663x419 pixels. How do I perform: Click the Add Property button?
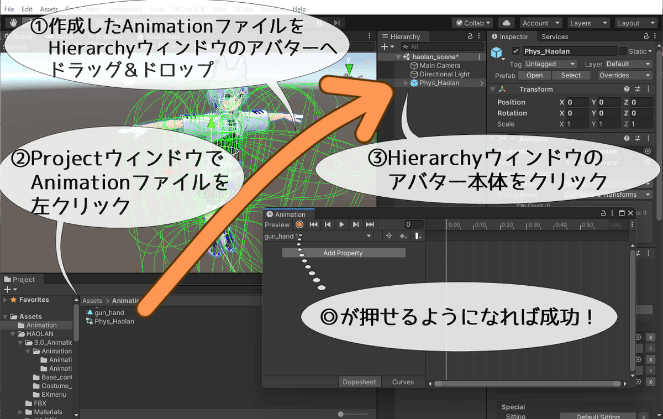coord(344,253)
